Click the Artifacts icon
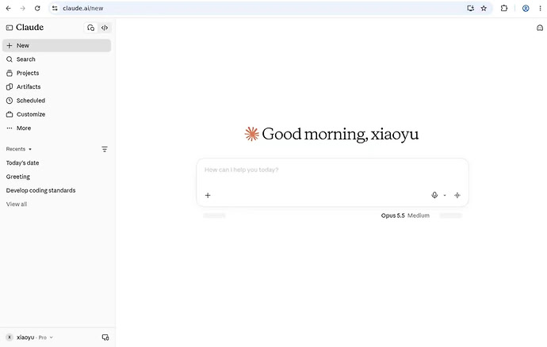 [x=10, y=87]
